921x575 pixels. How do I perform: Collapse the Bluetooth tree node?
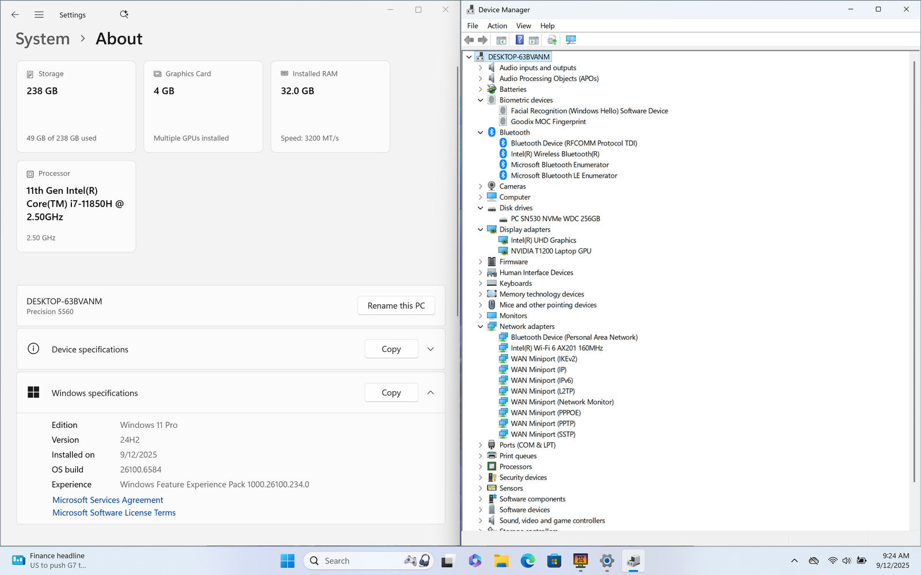[x=481, y=132]
